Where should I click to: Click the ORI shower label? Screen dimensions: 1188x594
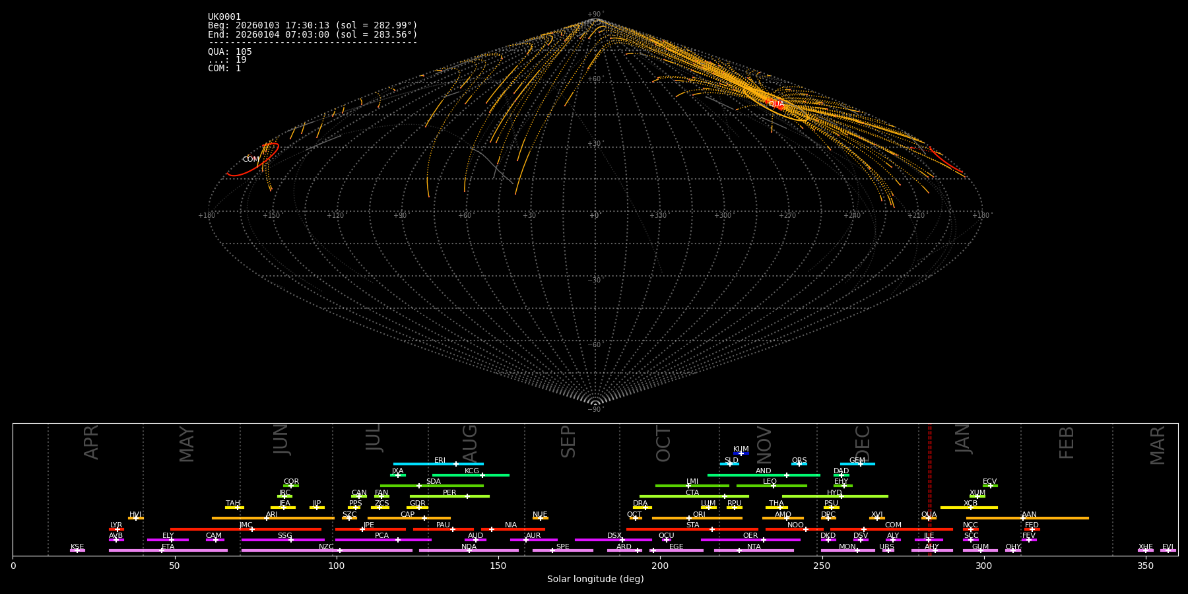coord(699,514)
